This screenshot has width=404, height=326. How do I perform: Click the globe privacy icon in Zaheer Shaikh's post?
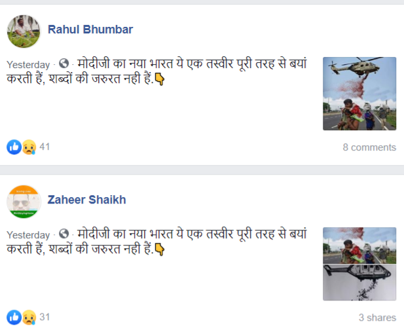[64, 234]
